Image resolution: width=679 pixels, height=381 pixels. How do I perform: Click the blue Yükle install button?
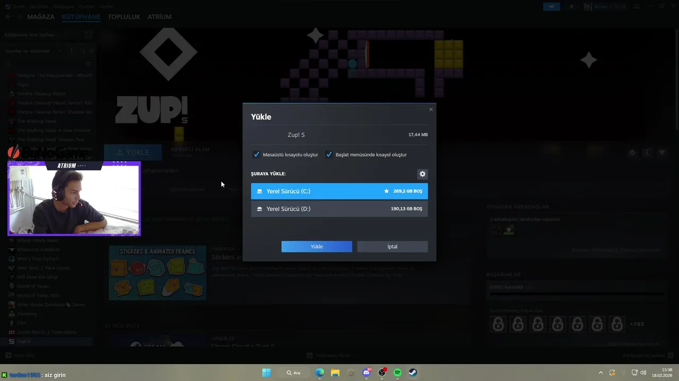(317, 247)
